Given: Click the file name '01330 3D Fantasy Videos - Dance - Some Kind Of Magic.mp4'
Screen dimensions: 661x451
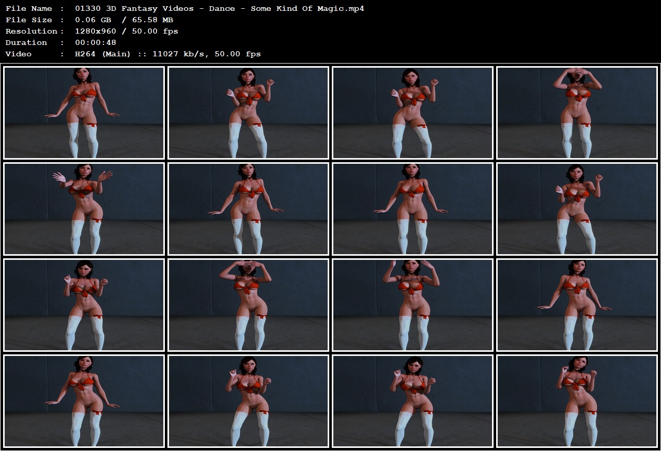Looking at the screenshot, I should (x=220, y=9).
